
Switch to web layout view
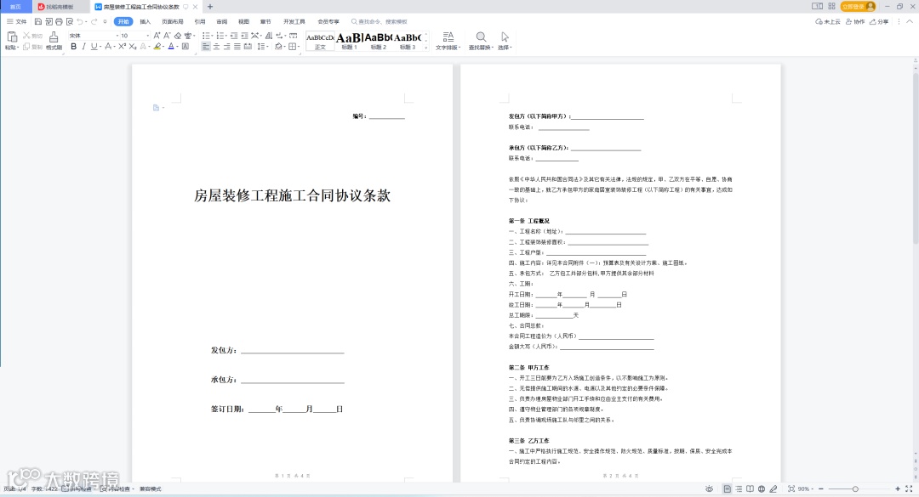[x=762, y=489]
